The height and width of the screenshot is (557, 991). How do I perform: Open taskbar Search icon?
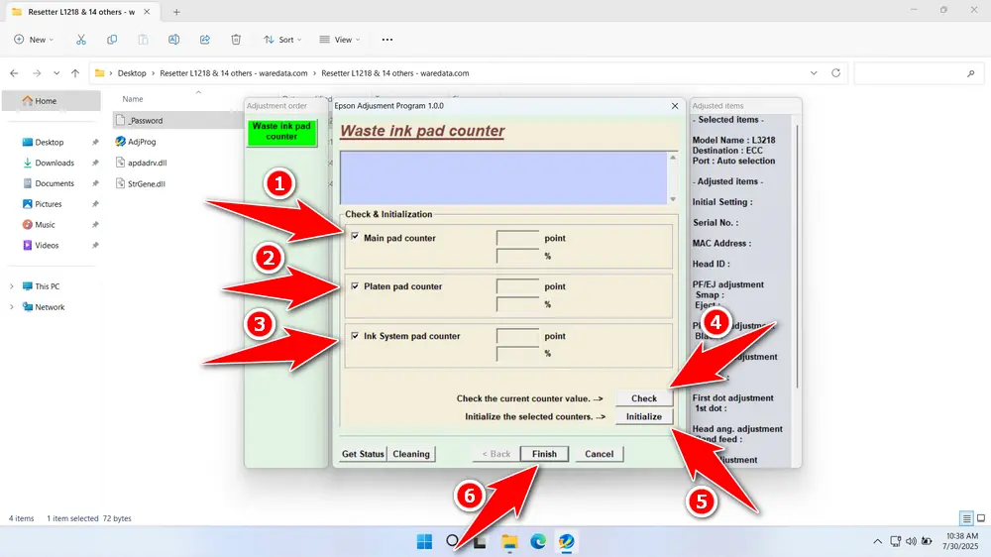453,541
